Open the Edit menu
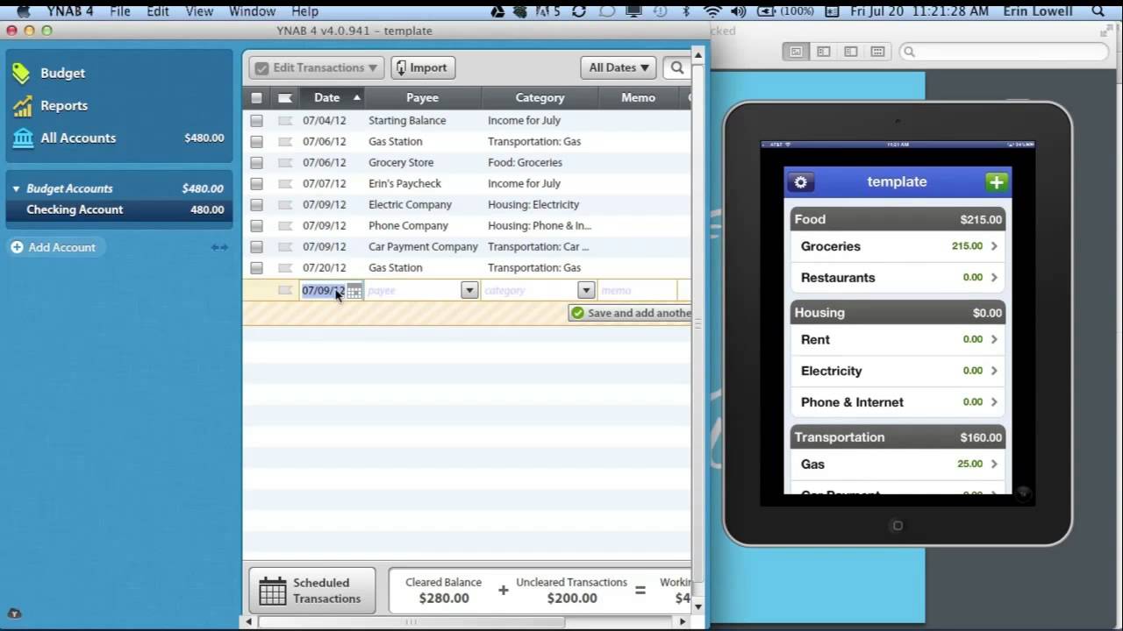This screenshot has width=1123, height=631. (158, 11)
